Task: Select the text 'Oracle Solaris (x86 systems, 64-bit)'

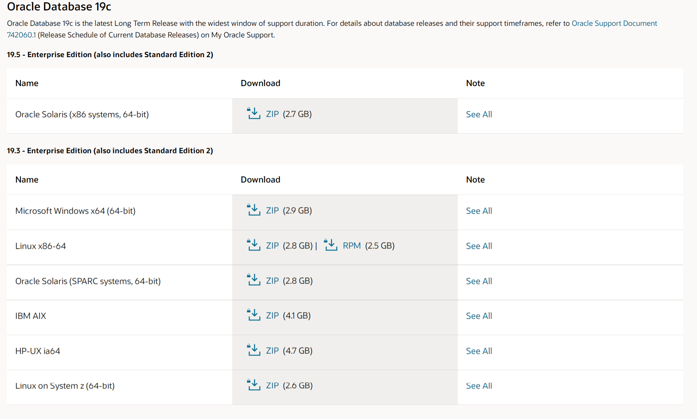Action: 82,114
